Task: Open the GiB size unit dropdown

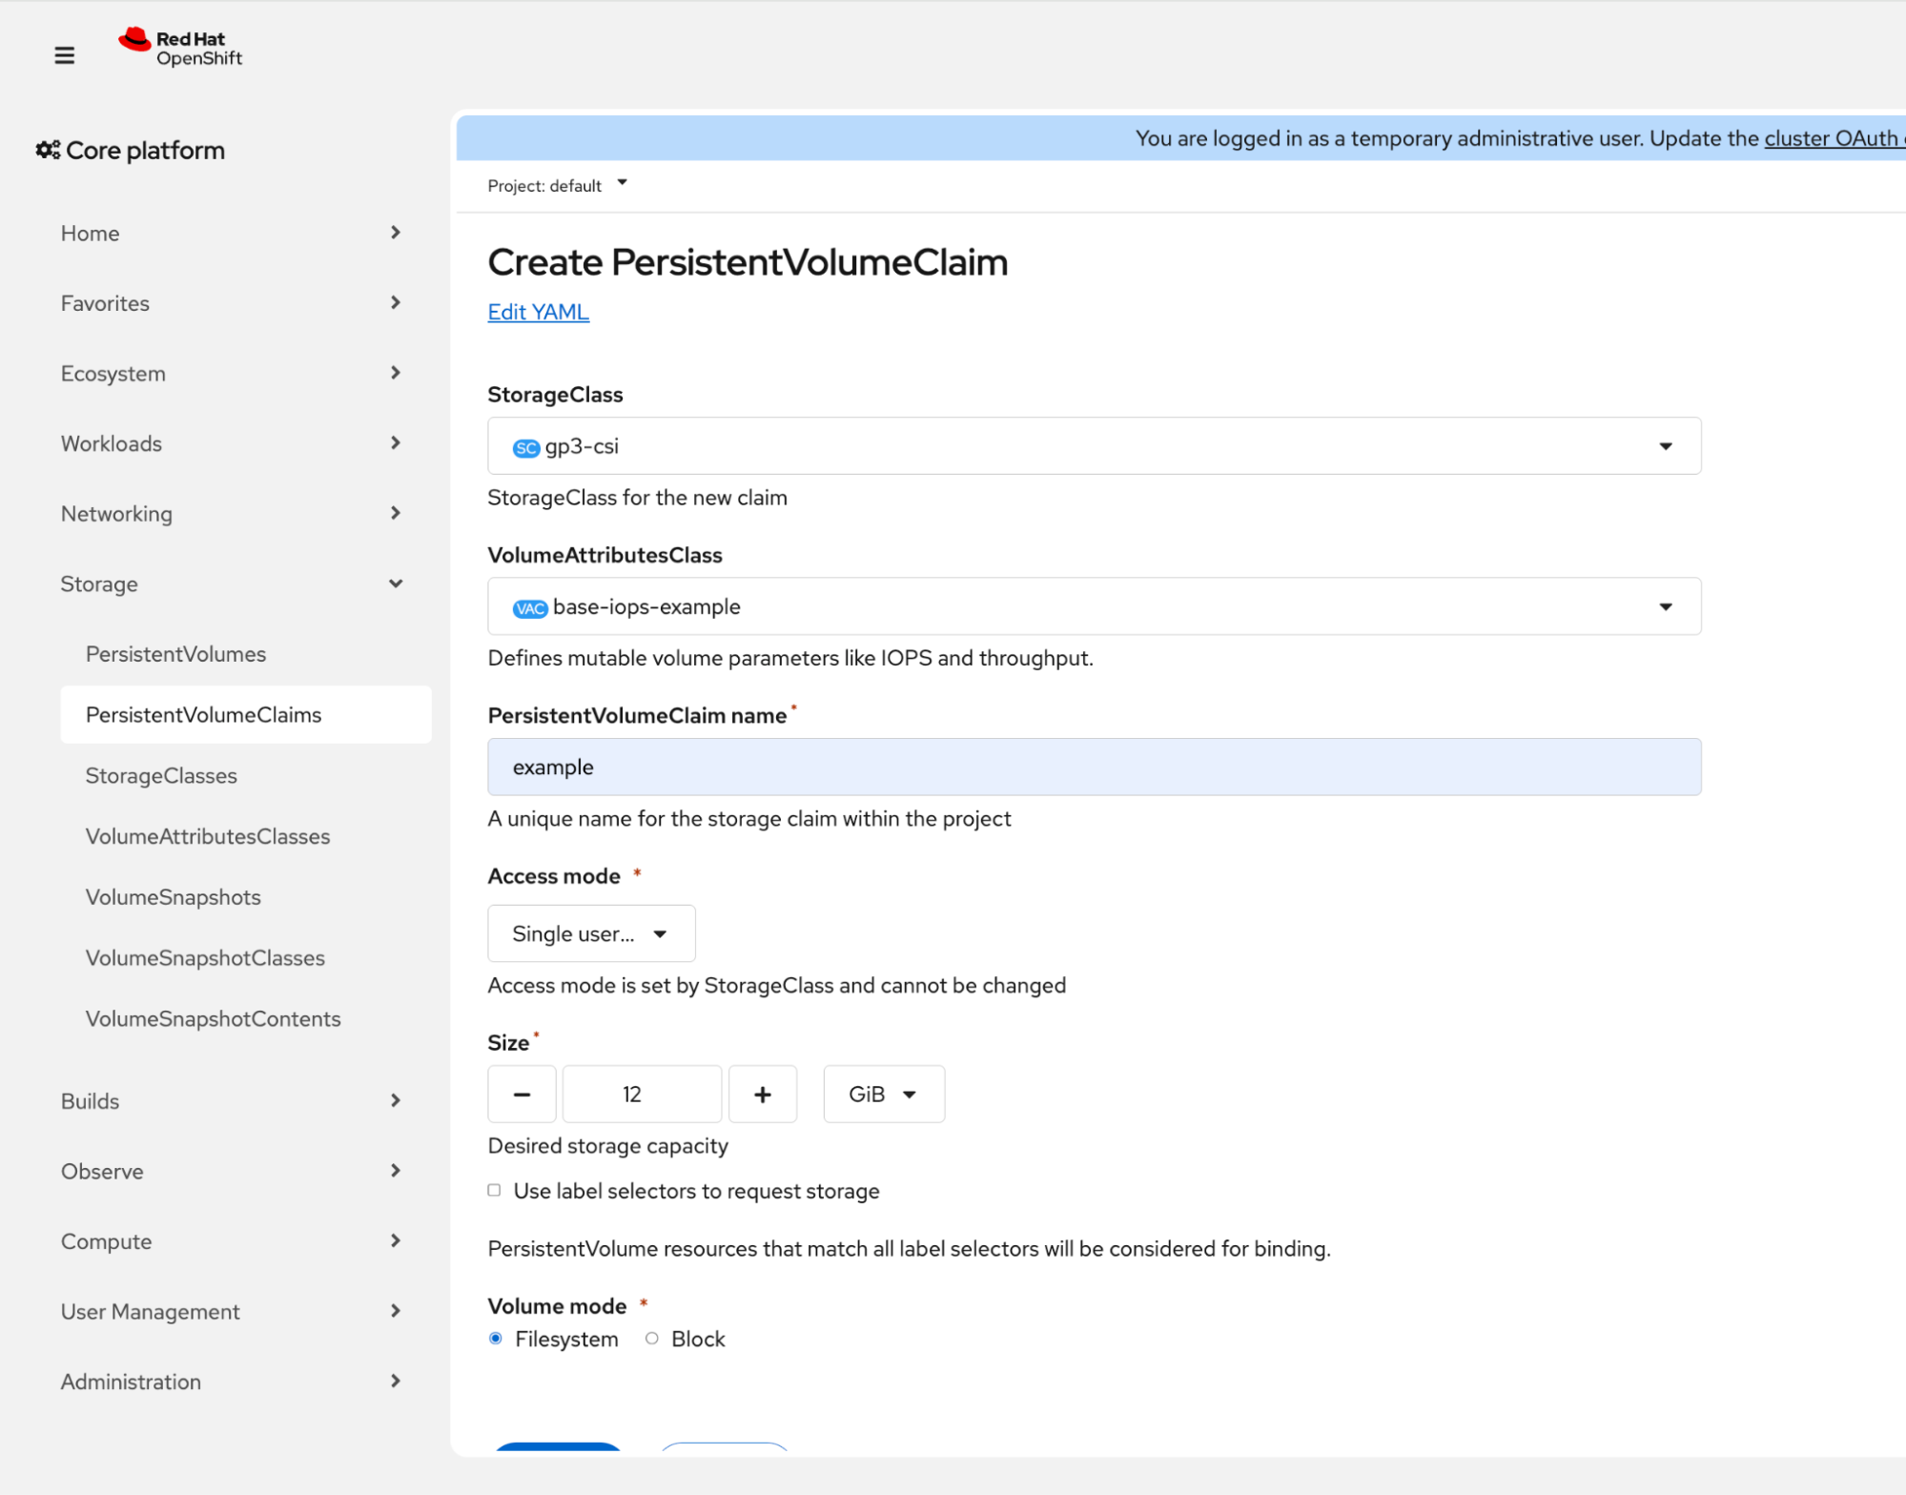Action: [x=883, y=1094]
